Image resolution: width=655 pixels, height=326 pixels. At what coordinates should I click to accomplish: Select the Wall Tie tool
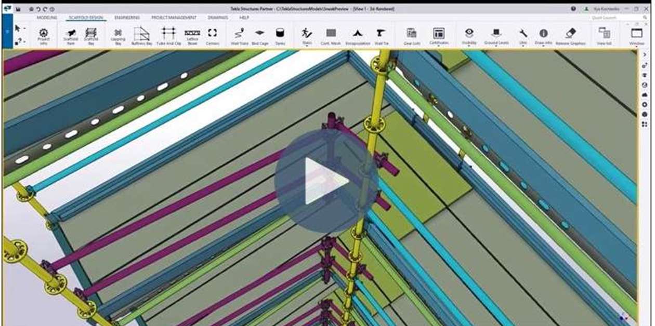click(381, 36)
